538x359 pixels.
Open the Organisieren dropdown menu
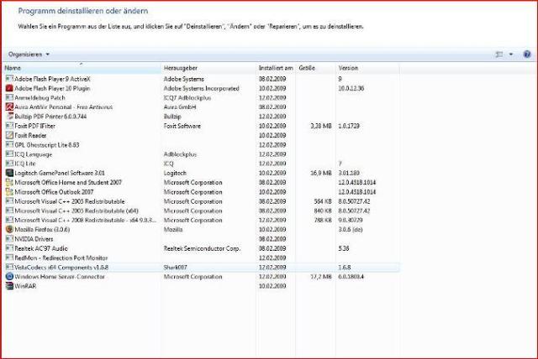point(29,55)
